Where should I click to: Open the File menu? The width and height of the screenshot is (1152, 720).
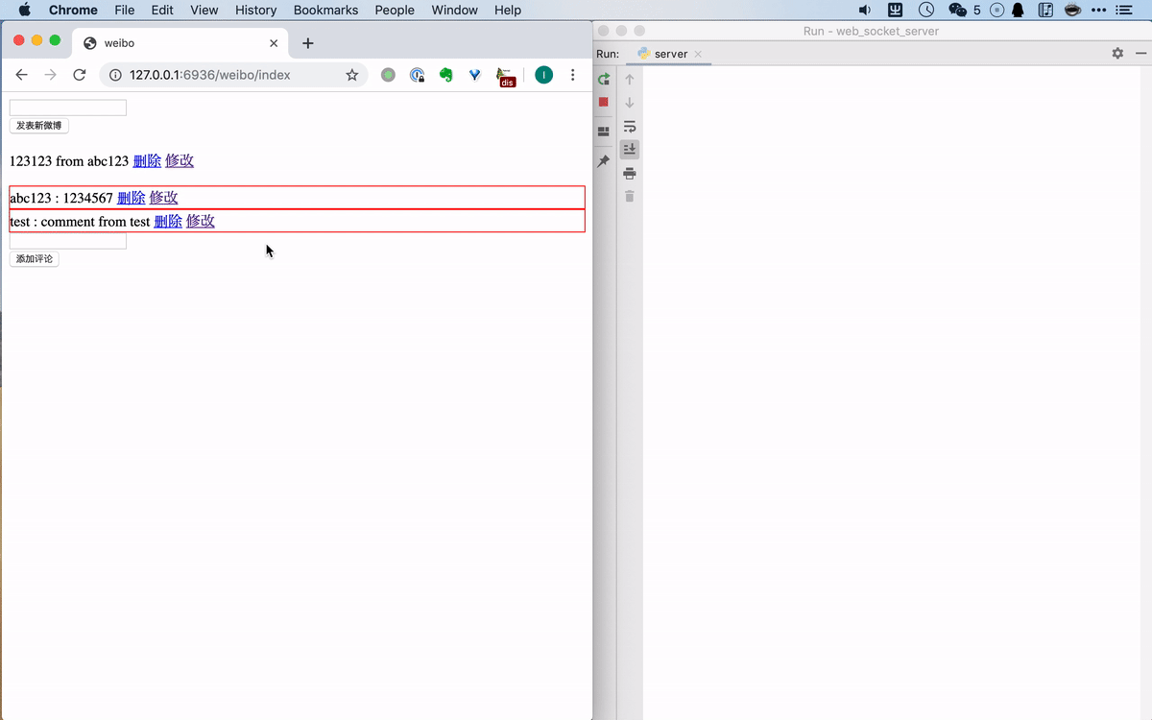[x=124, y=11]
